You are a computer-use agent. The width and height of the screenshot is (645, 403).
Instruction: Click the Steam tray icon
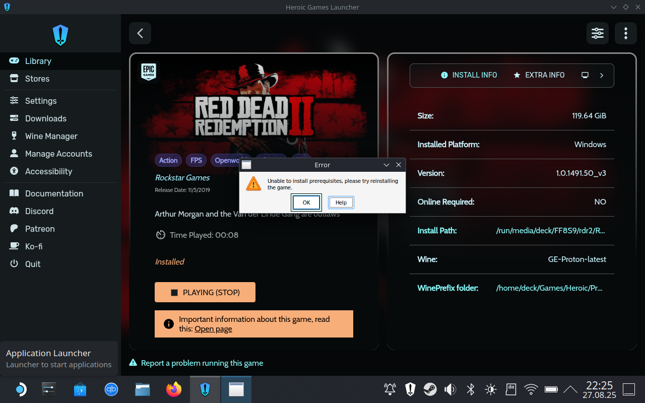[430, 389]
